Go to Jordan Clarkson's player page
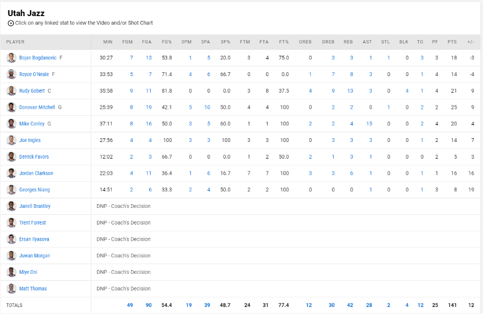 pos(36,173)
